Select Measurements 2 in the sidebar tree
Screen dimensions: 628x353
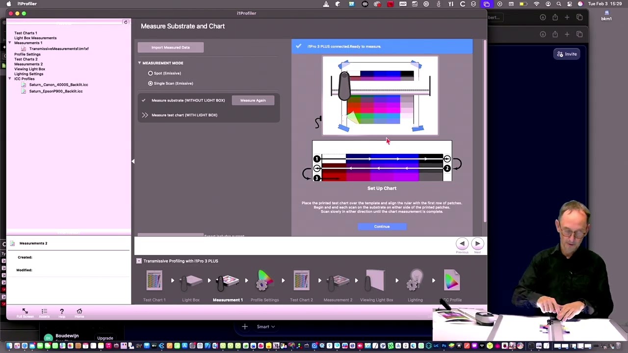pyautogui.click(x=28, y=64)
